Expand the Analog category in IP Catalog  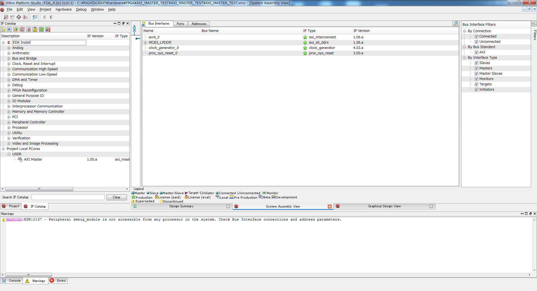point(9,48)
